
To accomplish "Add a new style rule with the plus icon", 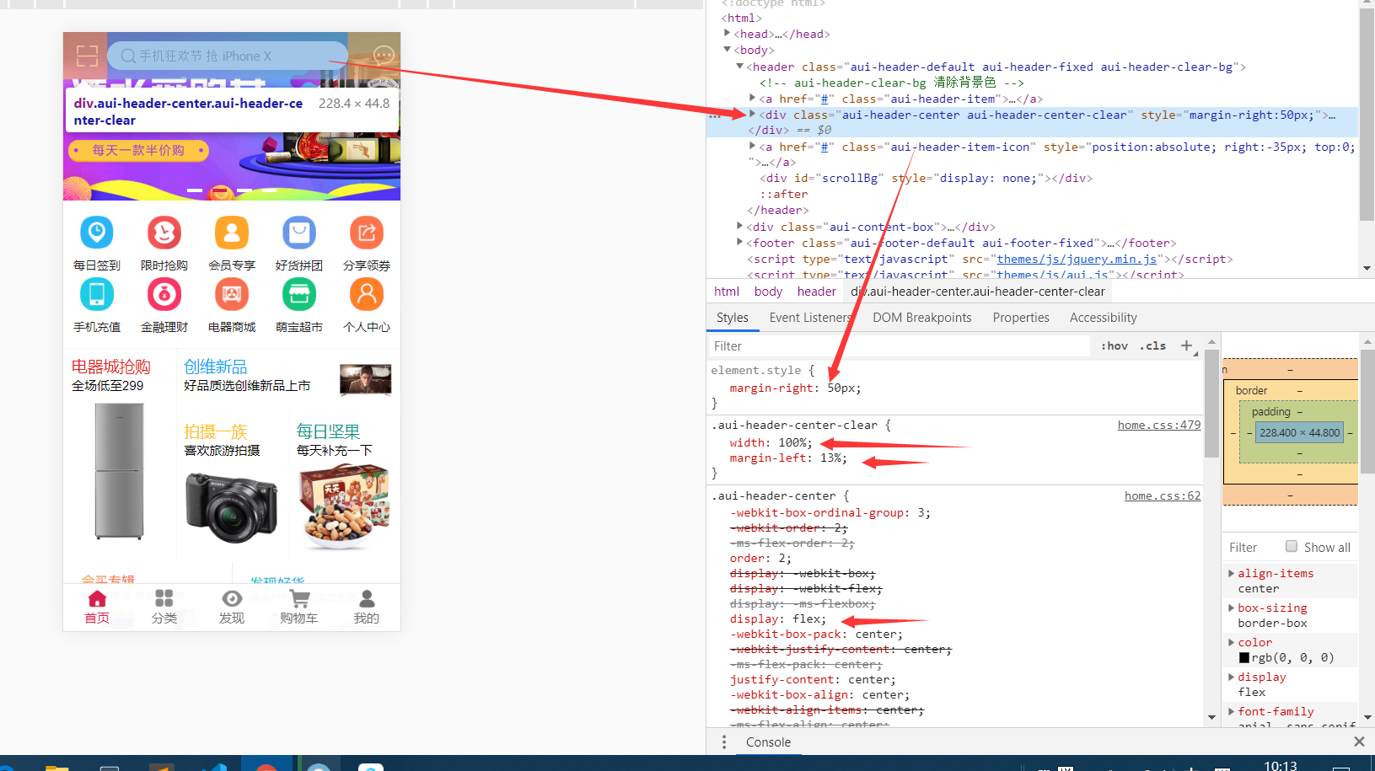I will tap(1186, 345).
